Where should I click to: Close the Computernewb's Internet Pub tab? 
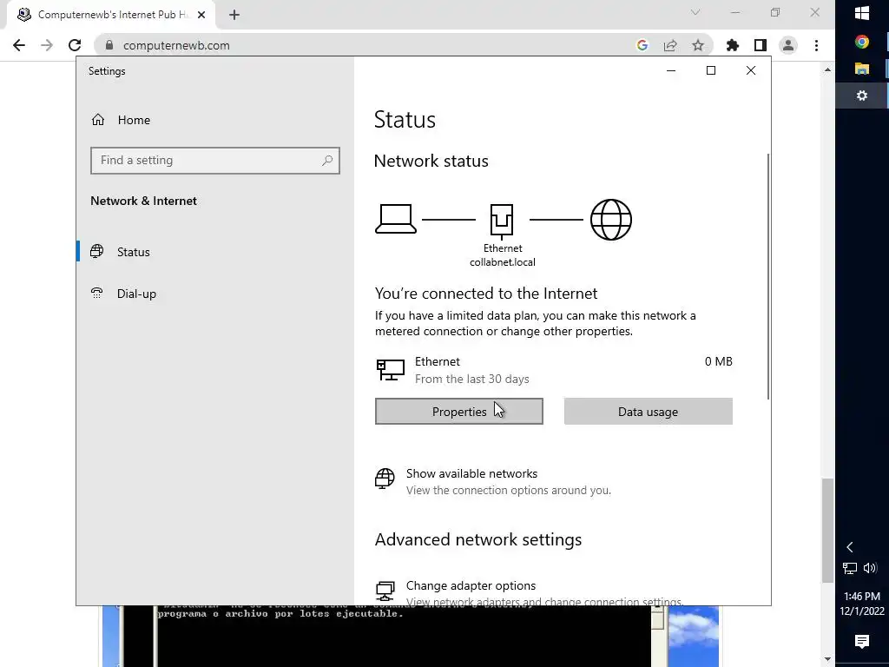click(x=201, y=15)
